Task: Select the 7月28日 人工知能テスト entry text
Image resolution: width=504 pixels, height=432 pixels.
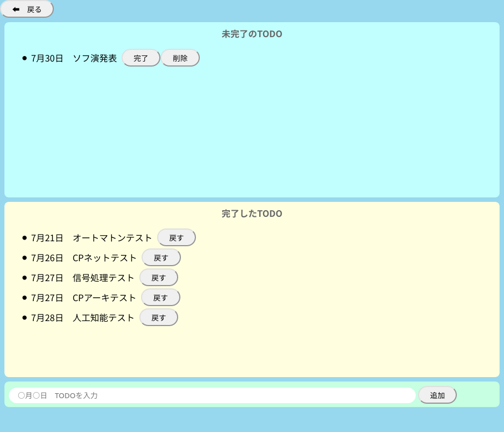Action: tap(83, 317)
